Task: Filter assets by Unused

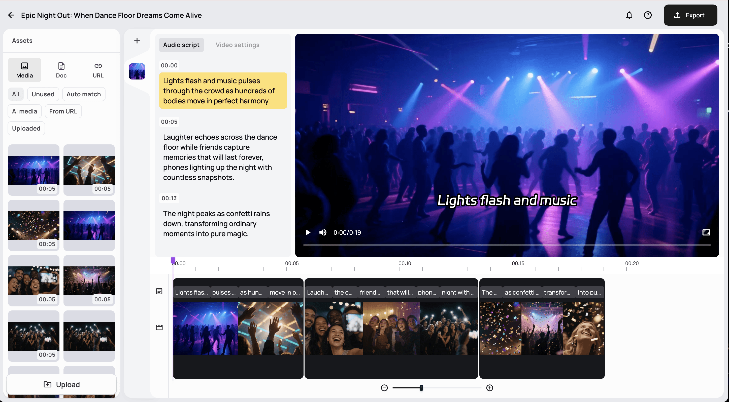Action: coord(43,94)
